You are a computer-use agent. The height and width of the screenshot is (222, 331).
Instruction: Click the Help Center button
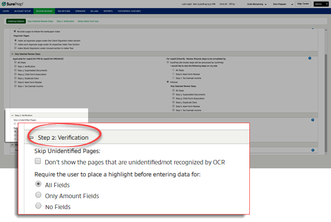pos(302,3)
